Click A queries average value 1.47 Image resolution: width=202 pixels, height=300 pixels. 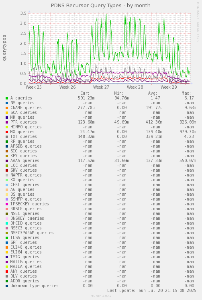click(155, 98)
